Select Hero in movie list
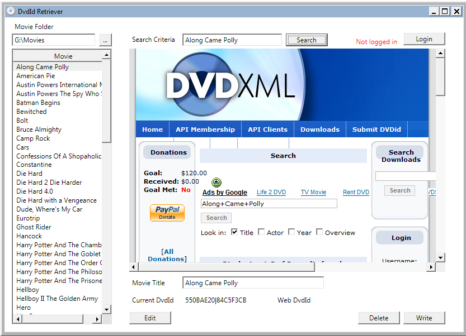The height and width of the screenshot is (336, 466). [x=58, y=307]
